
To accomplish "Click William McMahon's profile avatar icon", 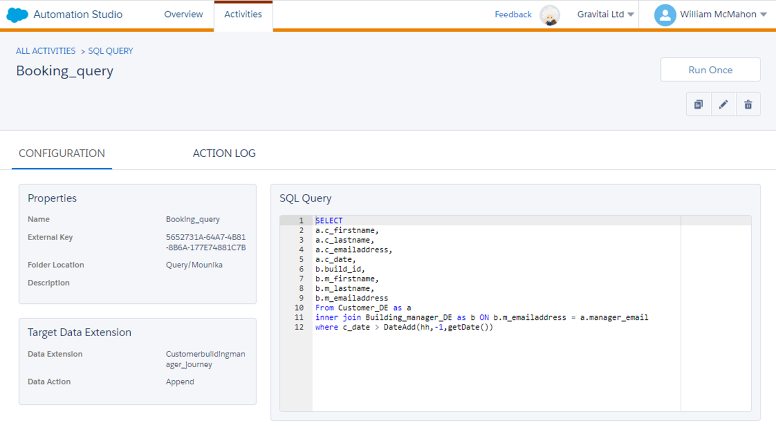I will pos(665,15).
